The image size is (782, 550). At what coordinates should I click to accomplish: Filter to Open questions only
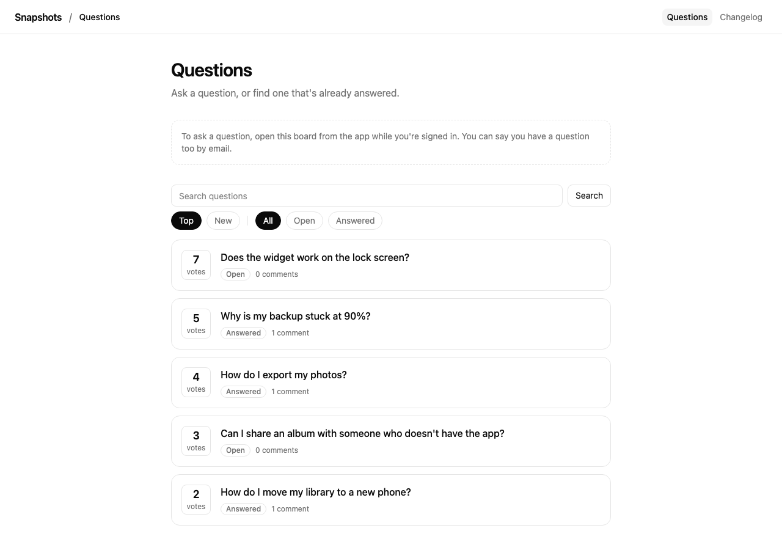304,221
